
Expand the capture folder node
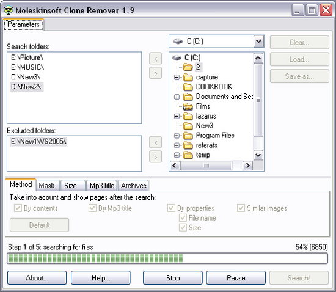click(x=177, y=77)
